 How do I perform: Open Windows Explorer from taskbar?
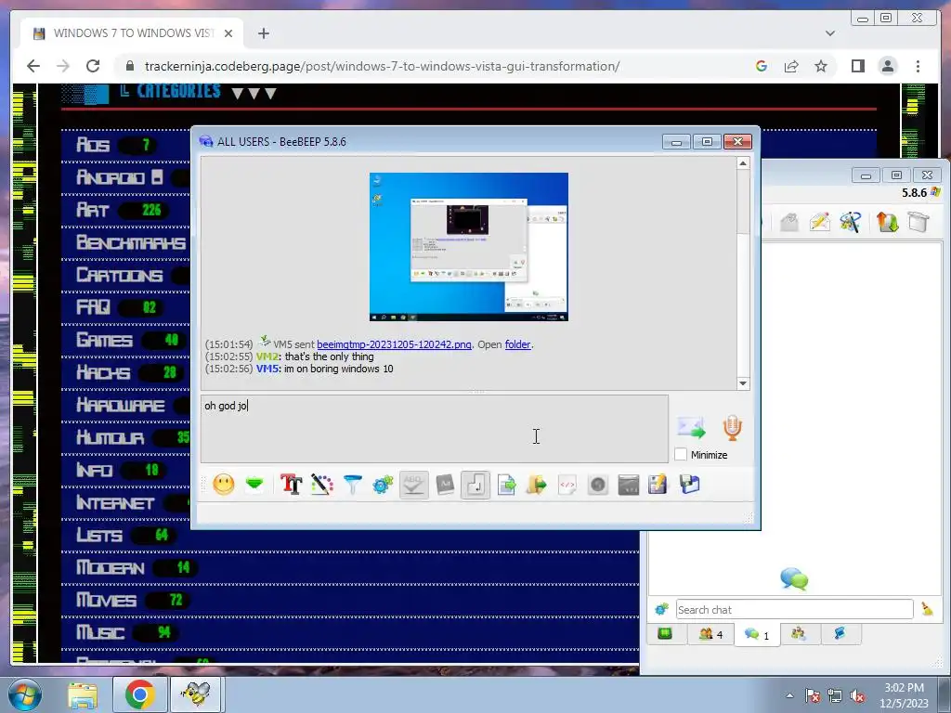point(82,694)
